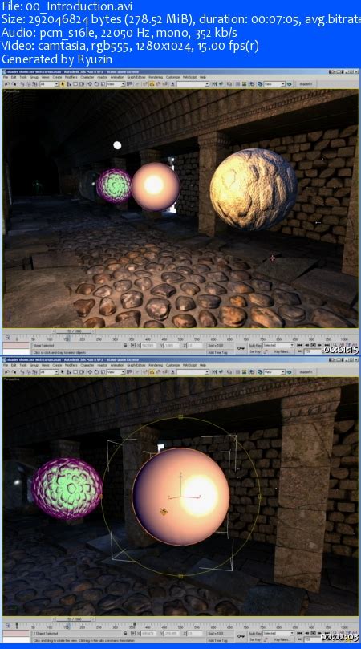This screenshot has height=649, width=361.
Task: Open Key Filters in the lower frame
Action: pos(281,639)
